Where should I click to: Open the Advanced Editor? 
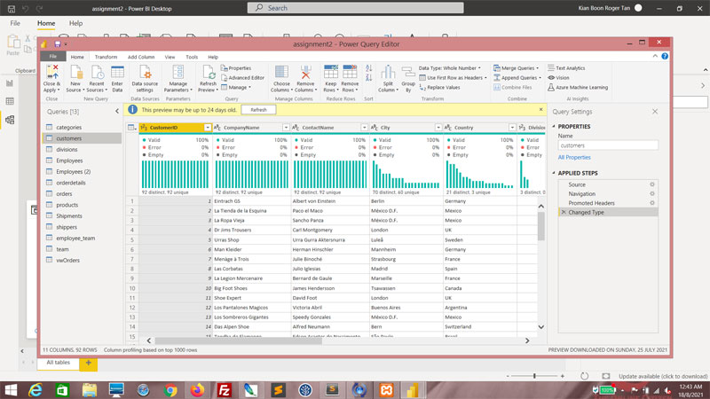(x=242, y=78)
